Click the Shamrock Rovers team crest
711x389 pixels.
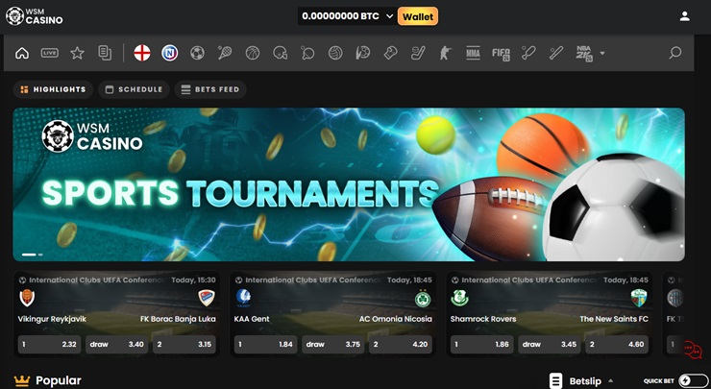[x=459, y=298]
